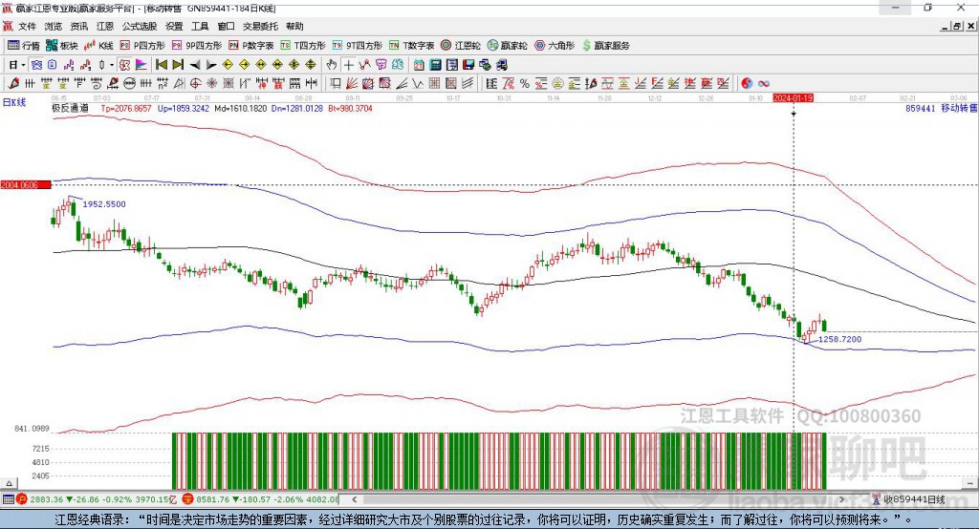This screenshot has width=979, height=529.
Task: Select the 六角形 hexagon tool
Action: pyautogui.click(x=554, y=45)
